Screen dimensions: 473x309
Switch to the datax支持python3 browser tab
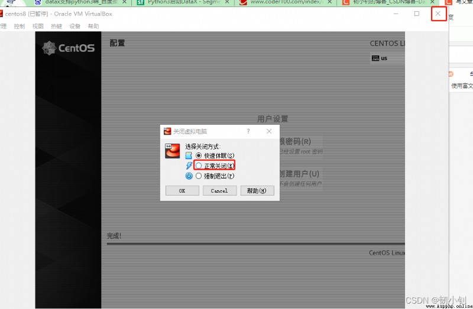pos(81,2)
